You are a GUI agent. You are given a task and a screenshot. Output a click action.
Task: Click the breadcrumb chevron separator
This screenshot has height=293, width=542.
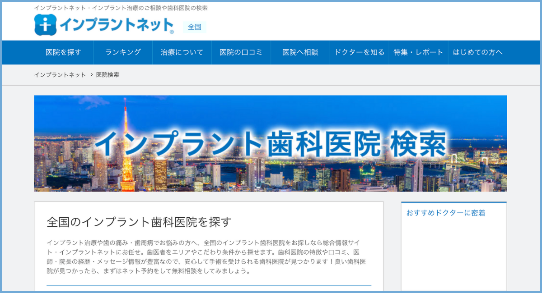91,75
